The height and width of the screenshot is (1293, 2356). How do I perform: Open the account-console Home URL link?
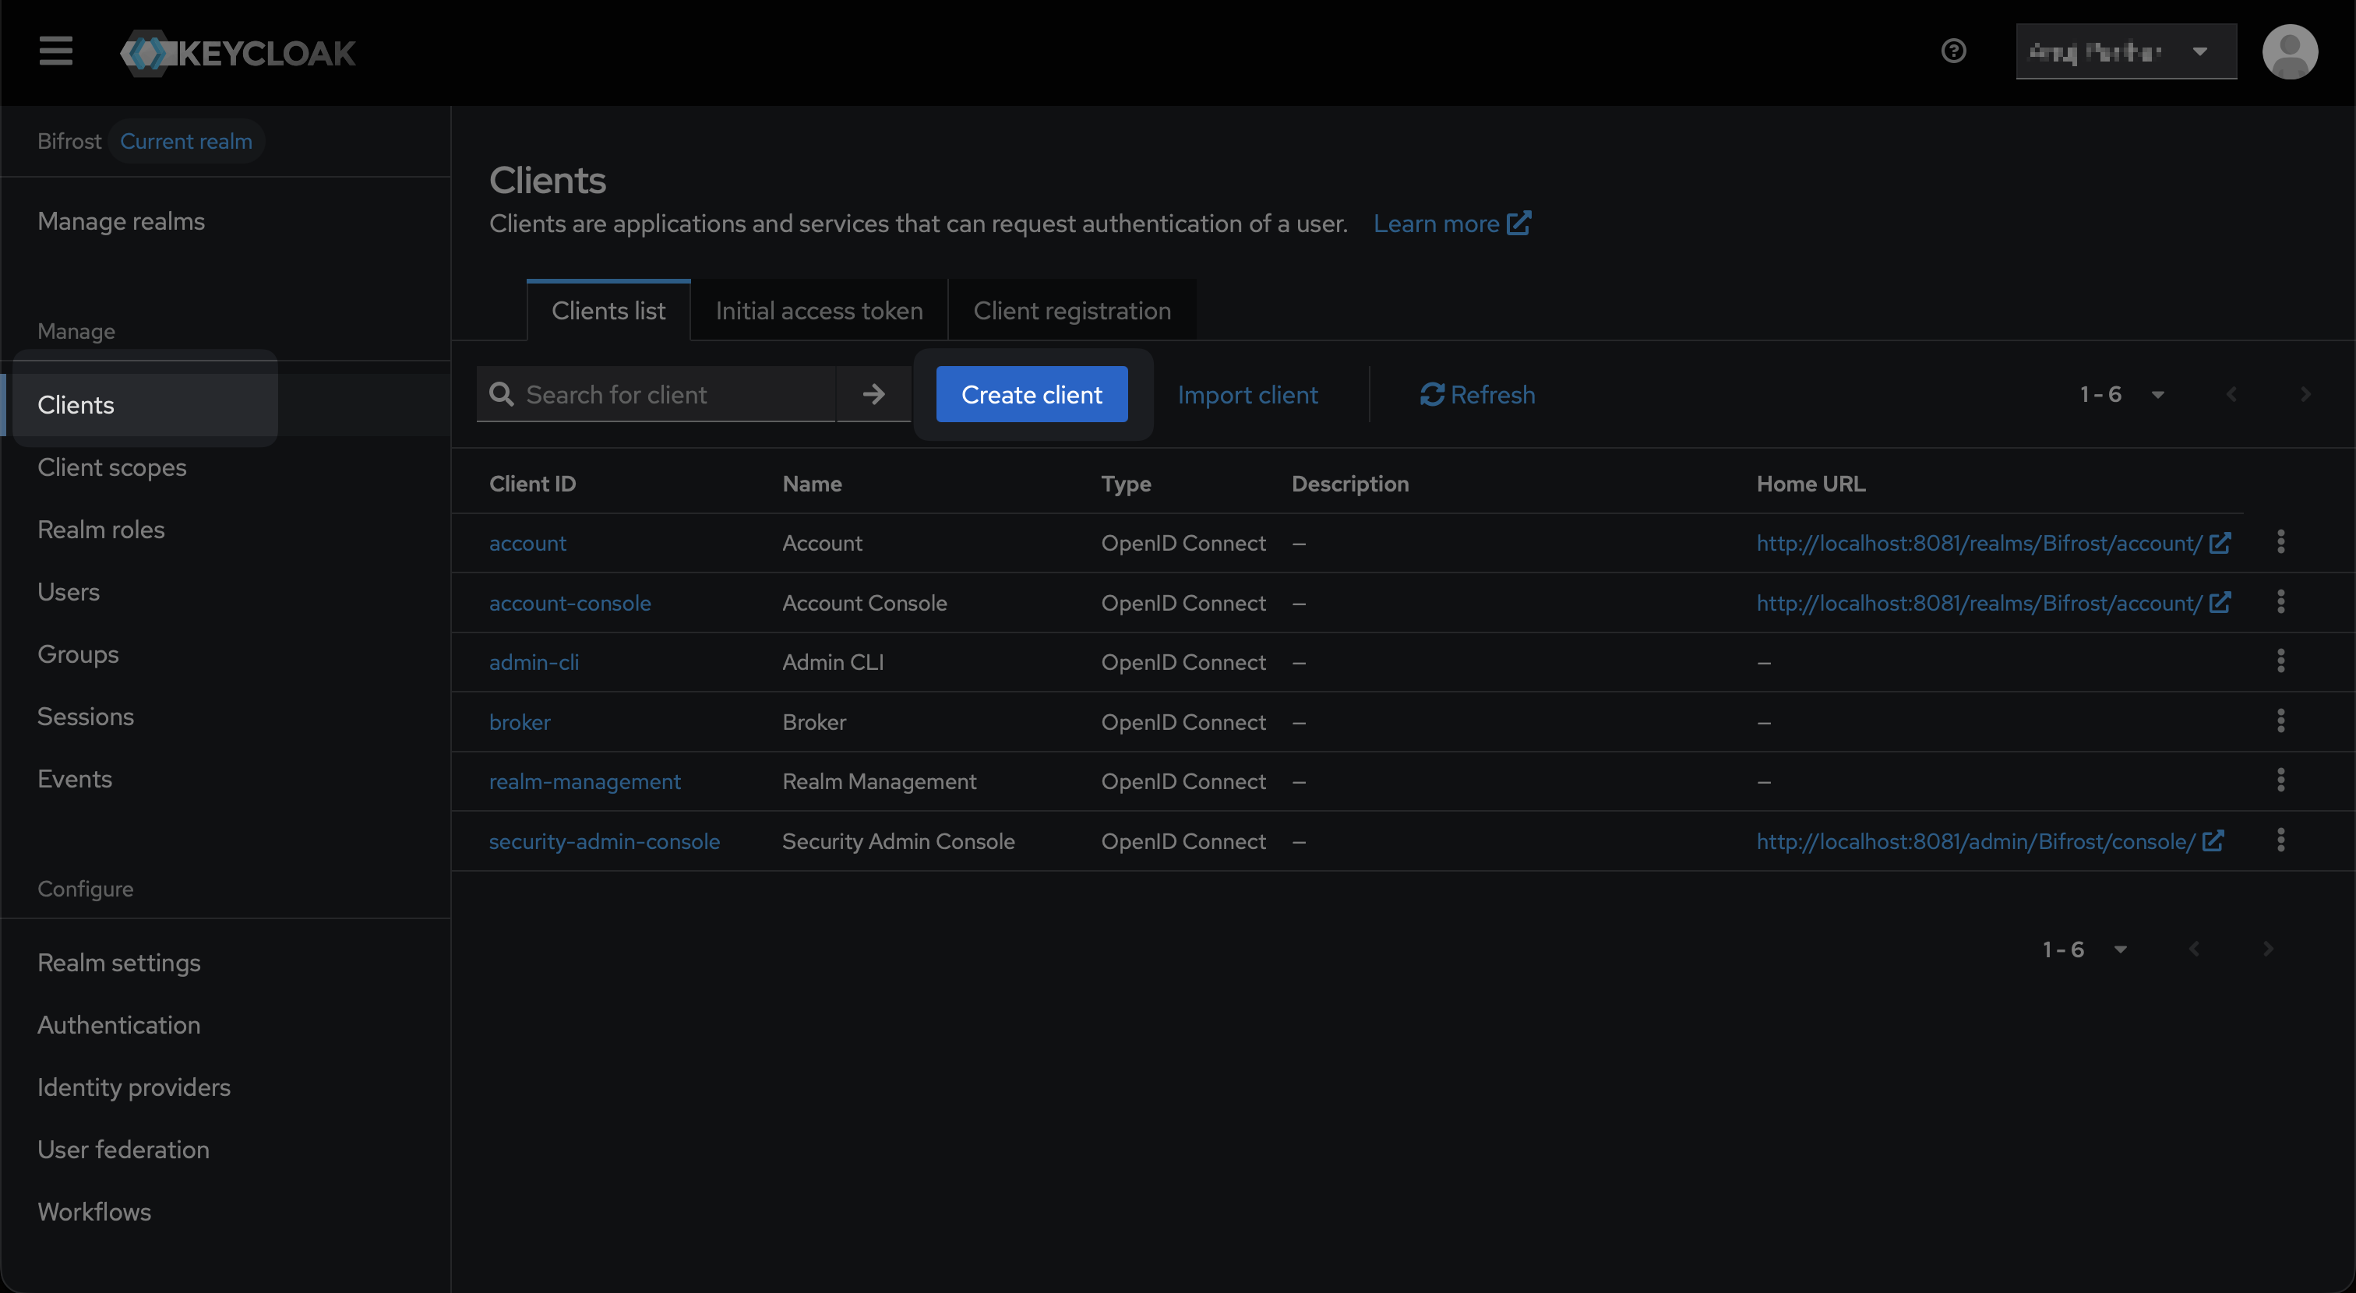tap(1979, 603)
